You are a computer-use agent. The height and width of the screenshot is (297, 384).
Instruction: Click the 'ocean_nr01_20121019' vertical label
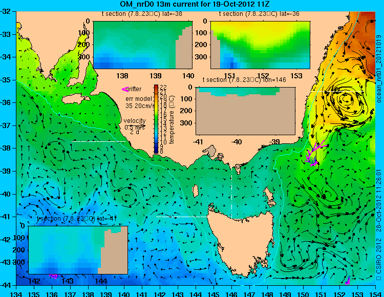(x=379, y=69)
